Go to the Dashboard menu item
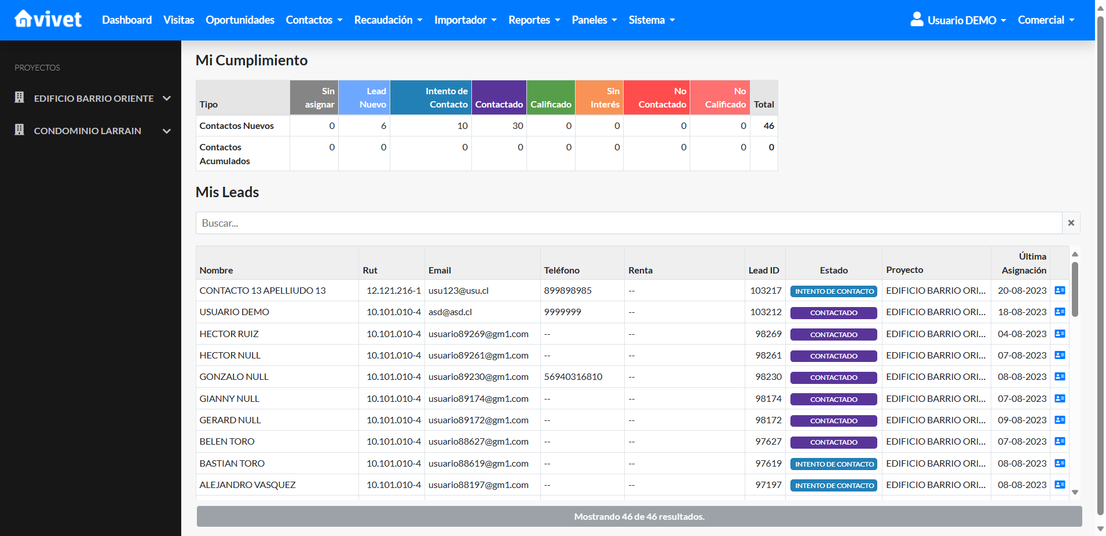This screenshot has height=536, width=1106. (x=127, y=20)
